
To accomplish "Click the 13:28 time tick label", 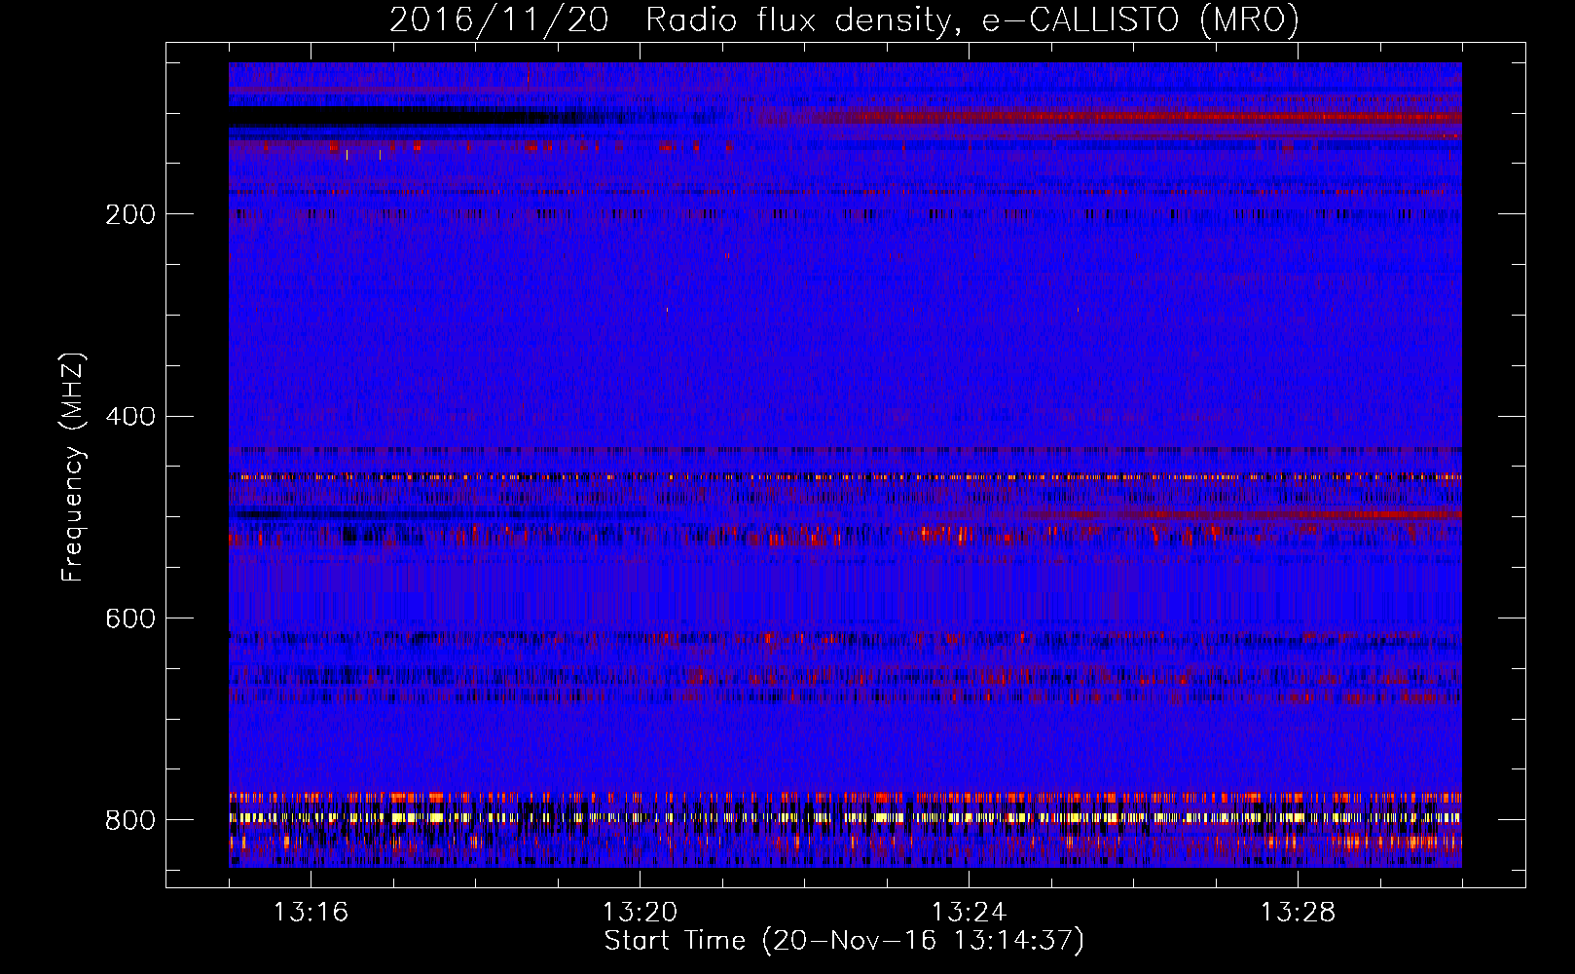I will click(1298, 913).
